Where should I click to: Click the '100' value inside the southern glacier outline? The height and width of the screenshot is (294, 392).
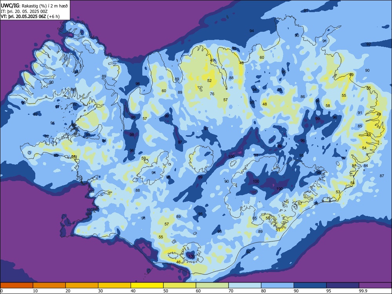pos(192,256)
